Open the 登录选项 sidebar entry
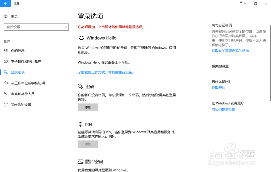Image resolution: width=271 pixels, height=172 pixels. (17, 72)
